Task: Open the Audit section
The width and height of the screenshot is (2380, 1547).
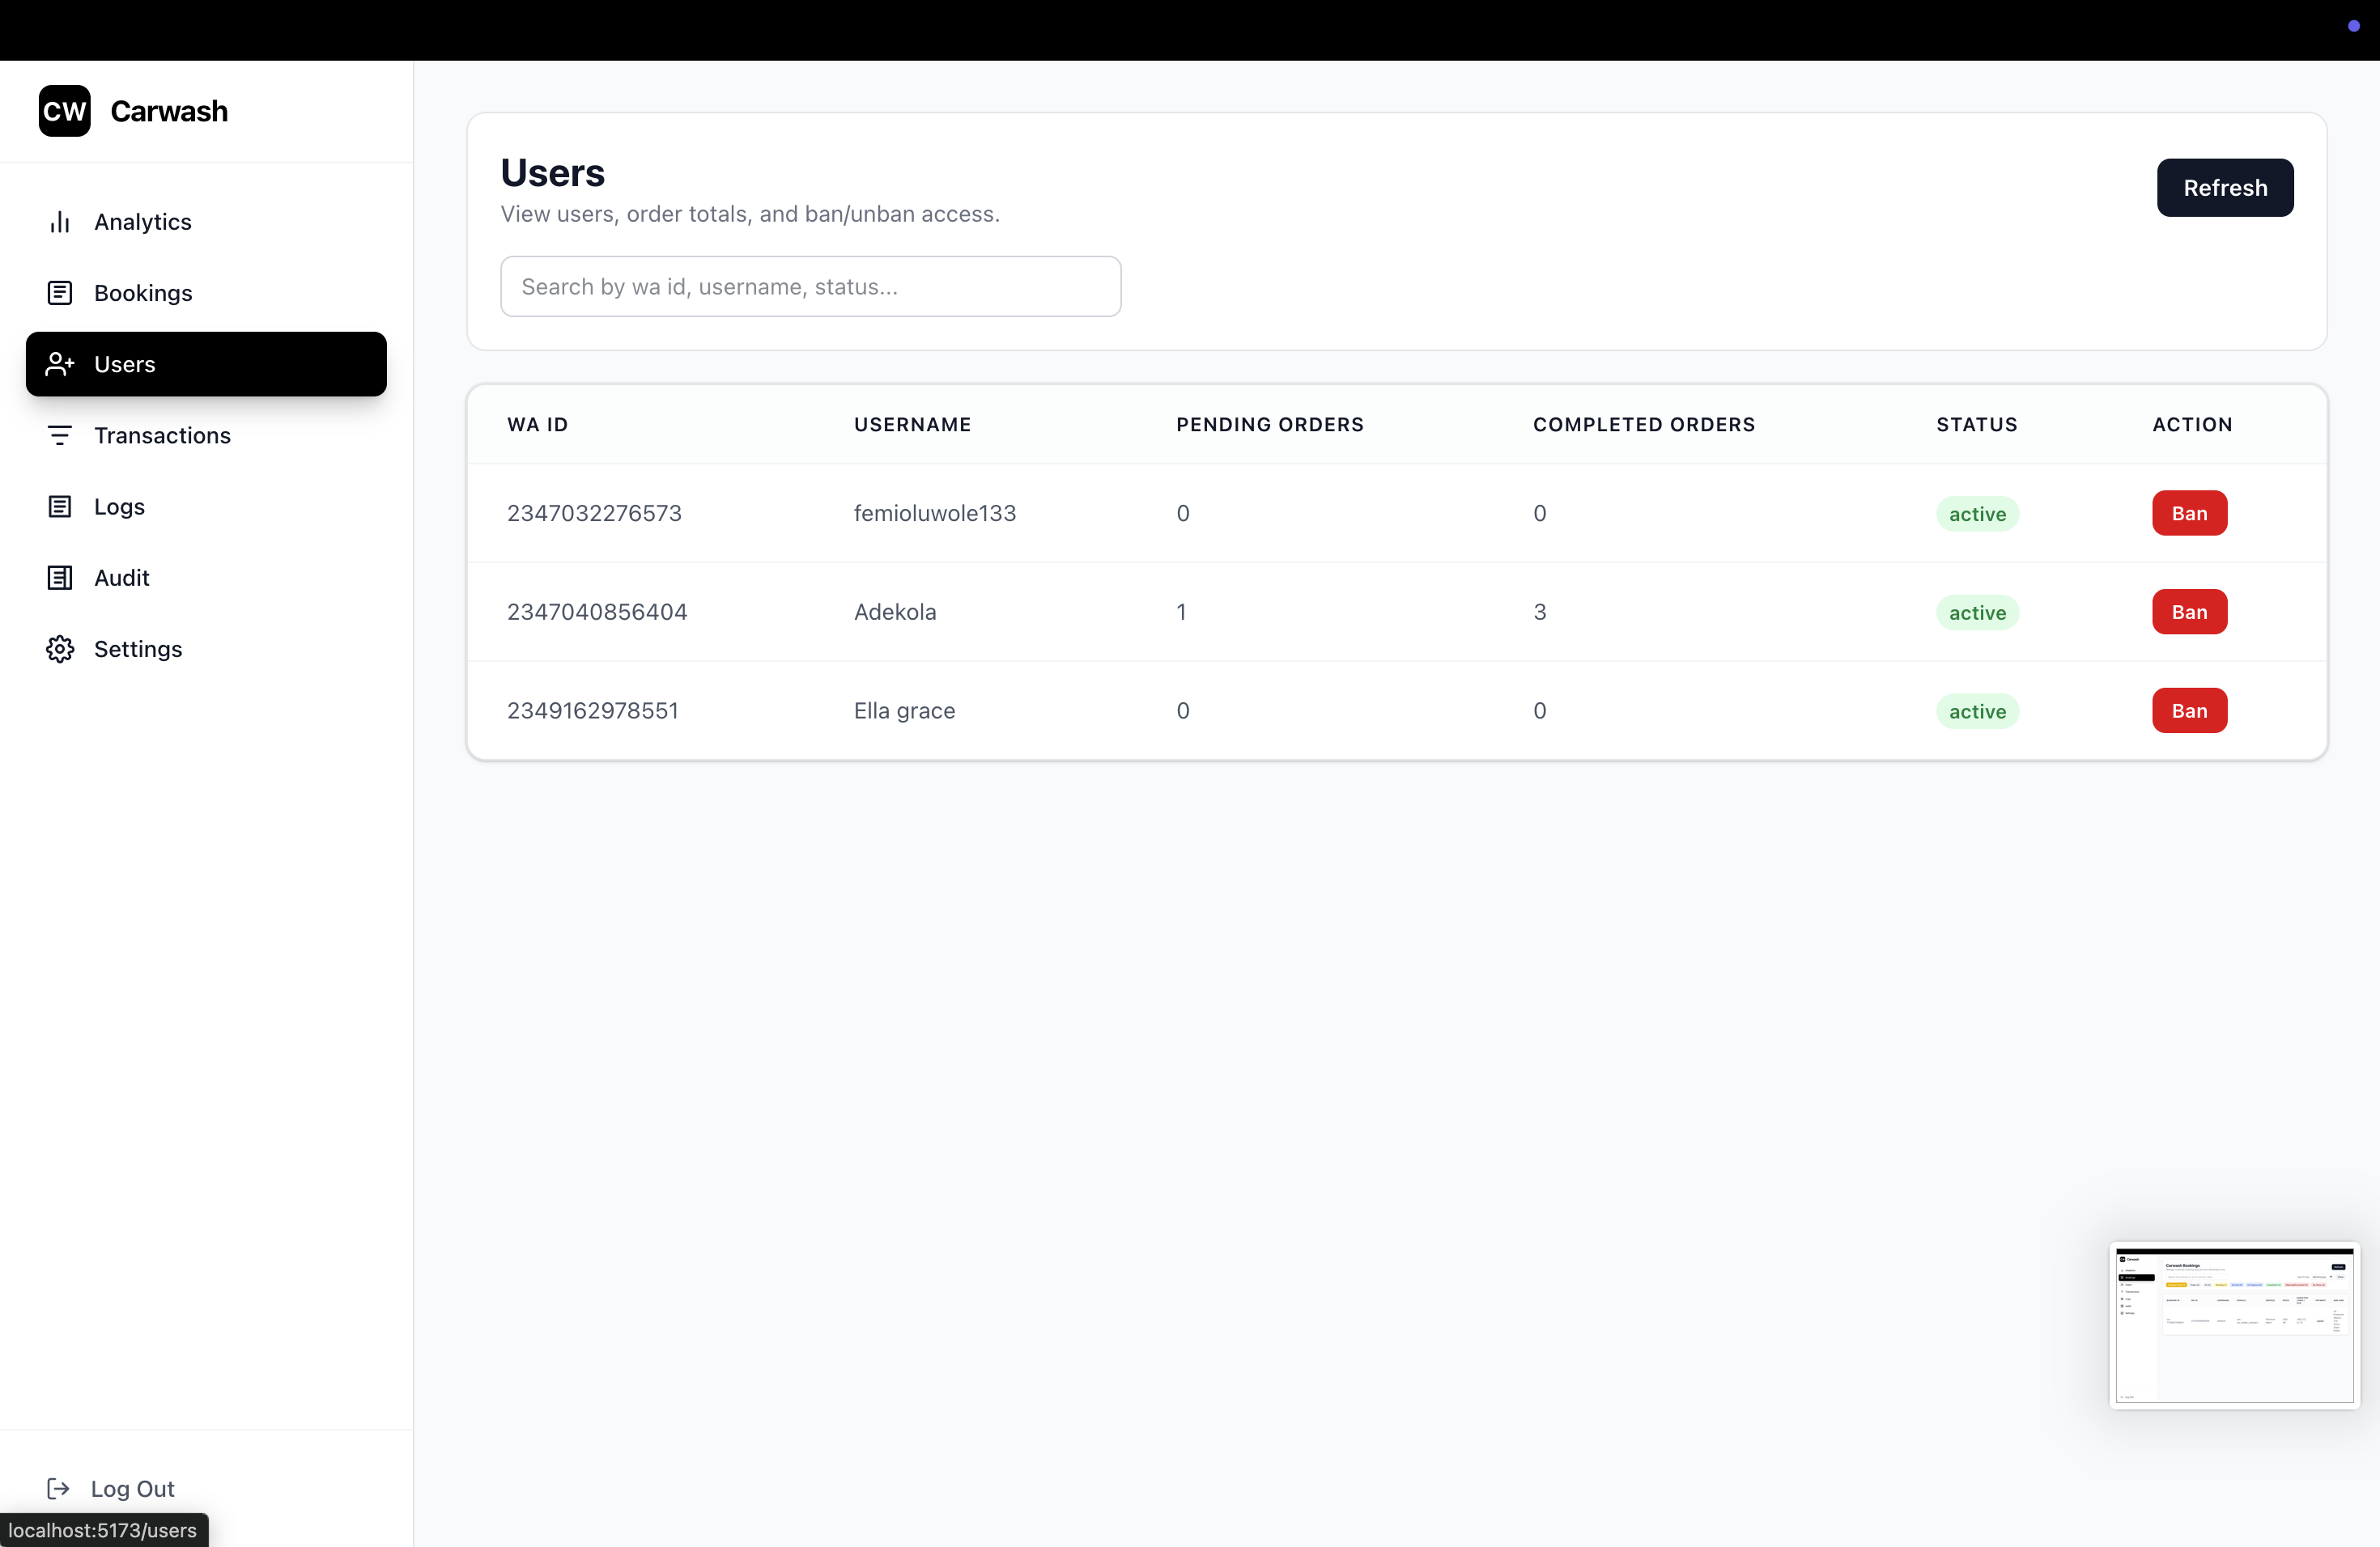Action: (122, 578)
